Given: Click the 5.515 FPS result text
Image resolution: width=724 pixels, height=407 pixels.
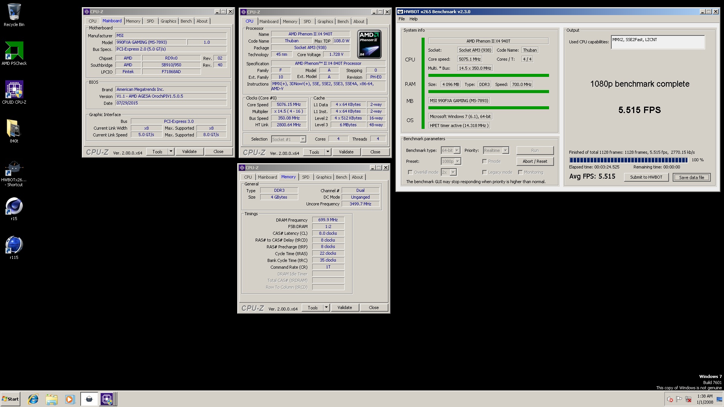Looking at the screenshot, I should pyautogui.click(x=639, y=110).
